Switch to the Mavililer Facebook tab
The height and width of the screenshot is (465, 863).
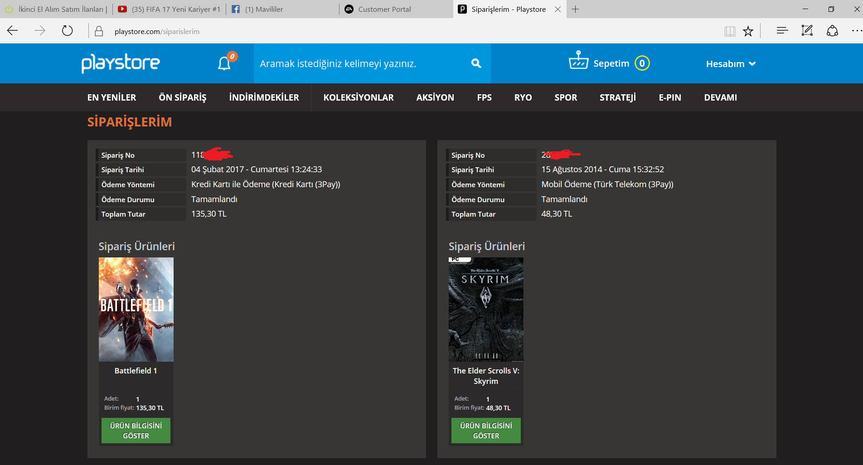pyautogui.click(x=283, y=9)
